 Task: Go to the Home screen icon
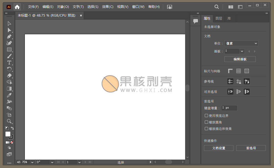tap(17, 7)
